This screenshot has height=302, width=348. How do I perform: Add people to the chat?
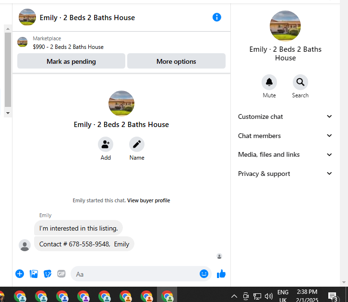point(106,144)
